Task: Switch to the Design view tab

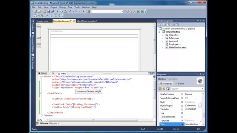Action: pos(43,73)
